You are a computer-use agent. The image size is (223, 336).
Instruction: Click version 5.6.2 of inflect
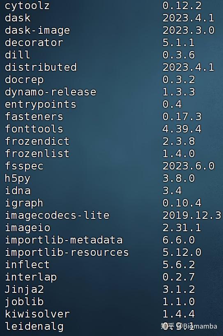coord(179,264)
